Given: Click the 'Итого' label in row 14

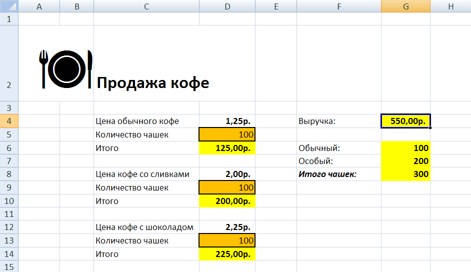Looking at the screenshot, I should (146, 254).
